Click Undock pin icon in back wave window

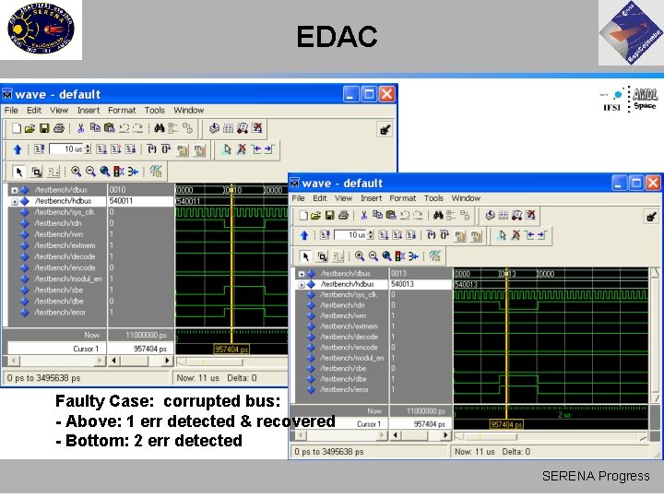point(385,130)
